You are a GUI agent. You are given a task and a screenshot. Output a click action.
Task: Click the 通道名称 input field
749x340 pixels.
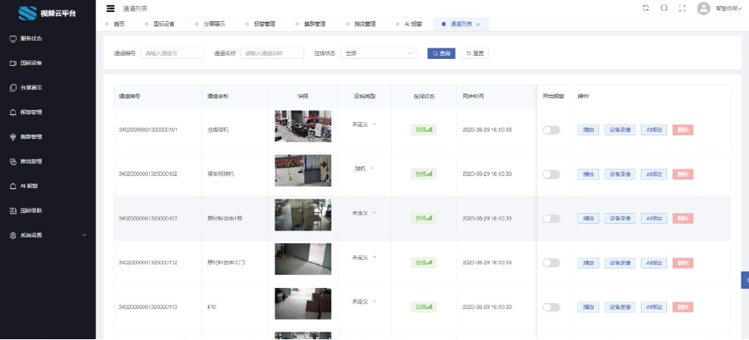click(271, 54)
